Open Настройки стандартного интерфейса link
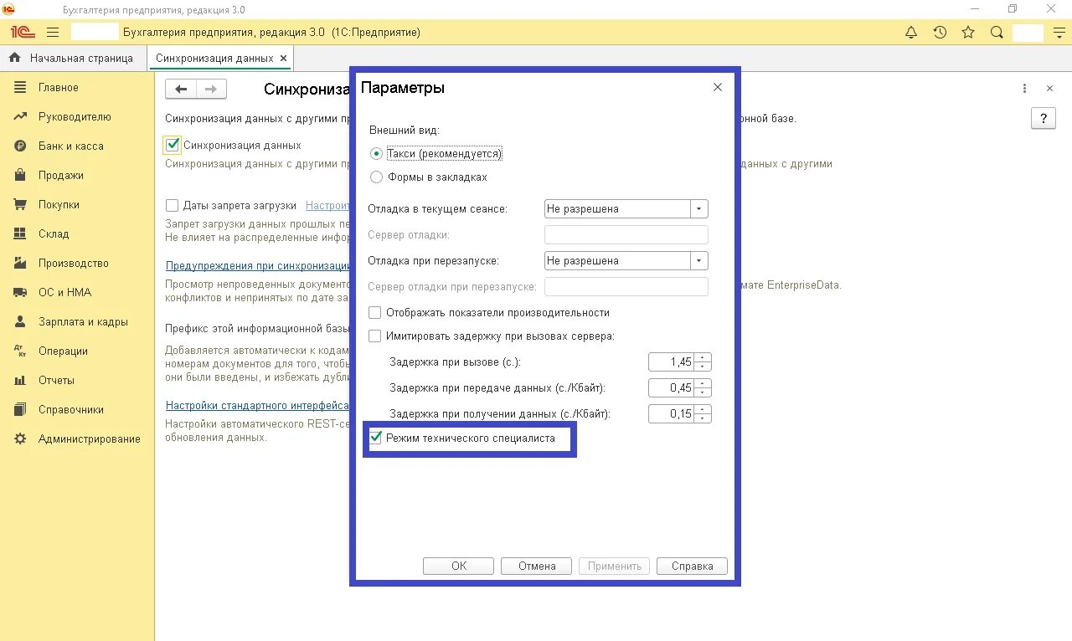Screen dimensions: 1072x641 tap(257, 406)
